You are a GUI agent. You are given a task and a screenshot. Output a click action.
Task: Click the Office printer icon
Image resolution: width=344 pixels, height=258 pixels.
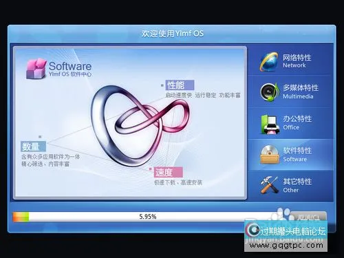270,124
